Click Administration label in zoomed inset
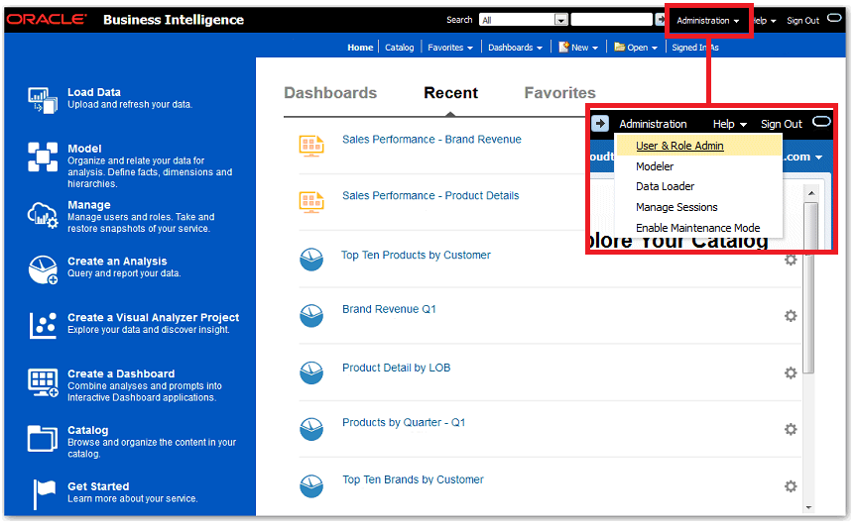 pos(653,124)
